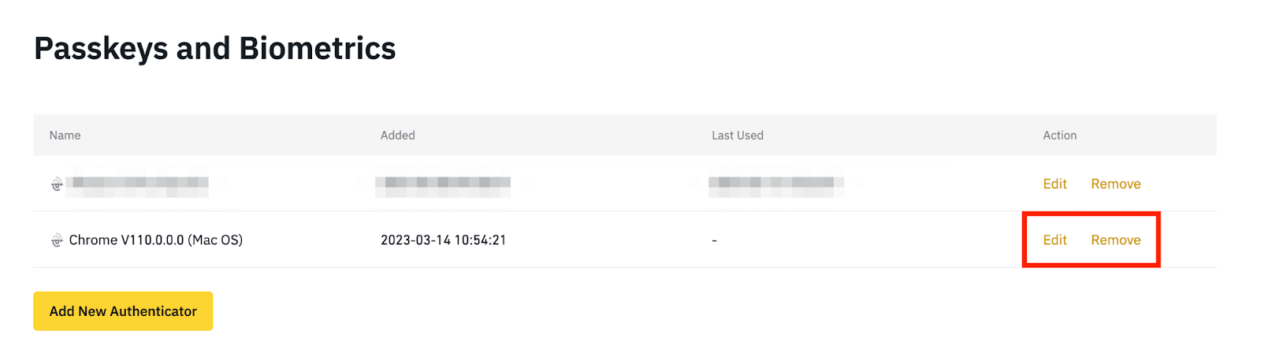This screenshot has height=364, width=1261.
Task: Click the fingerprint icon beside Chrome V110.0.0.0
Action: coord(57,240)
